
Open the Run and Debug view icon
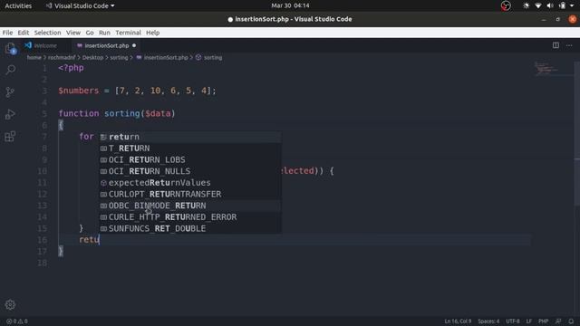tap(10, 114)
